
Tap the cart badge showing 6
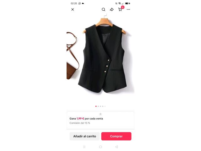pyautogui.click(x=123, y=7)
